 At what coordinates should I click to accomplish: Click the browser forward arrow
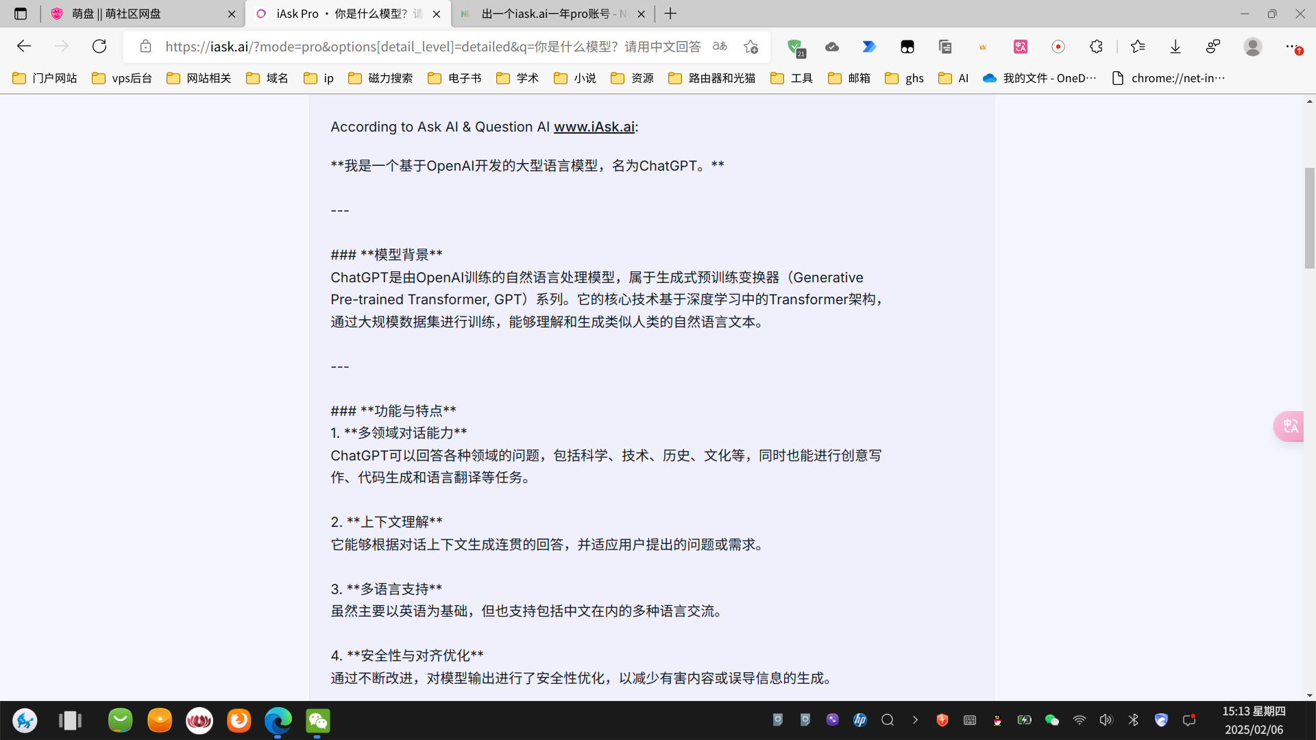pyautogui.click(x=62, y=47)
